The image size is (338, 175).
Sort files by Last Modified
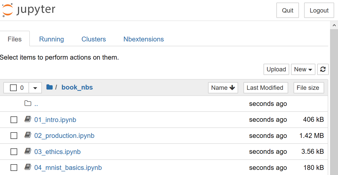(x=266, y=87)
